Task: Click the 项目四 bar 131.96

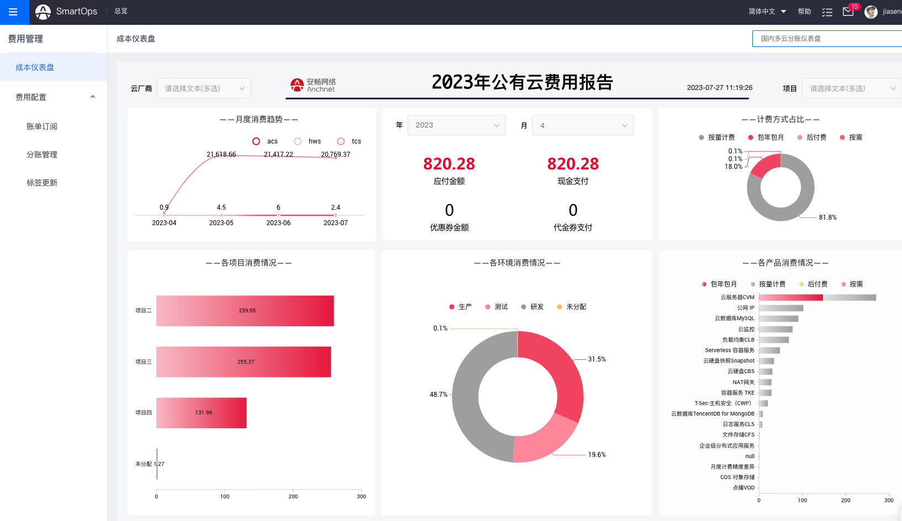Action: tap(202, 413)
